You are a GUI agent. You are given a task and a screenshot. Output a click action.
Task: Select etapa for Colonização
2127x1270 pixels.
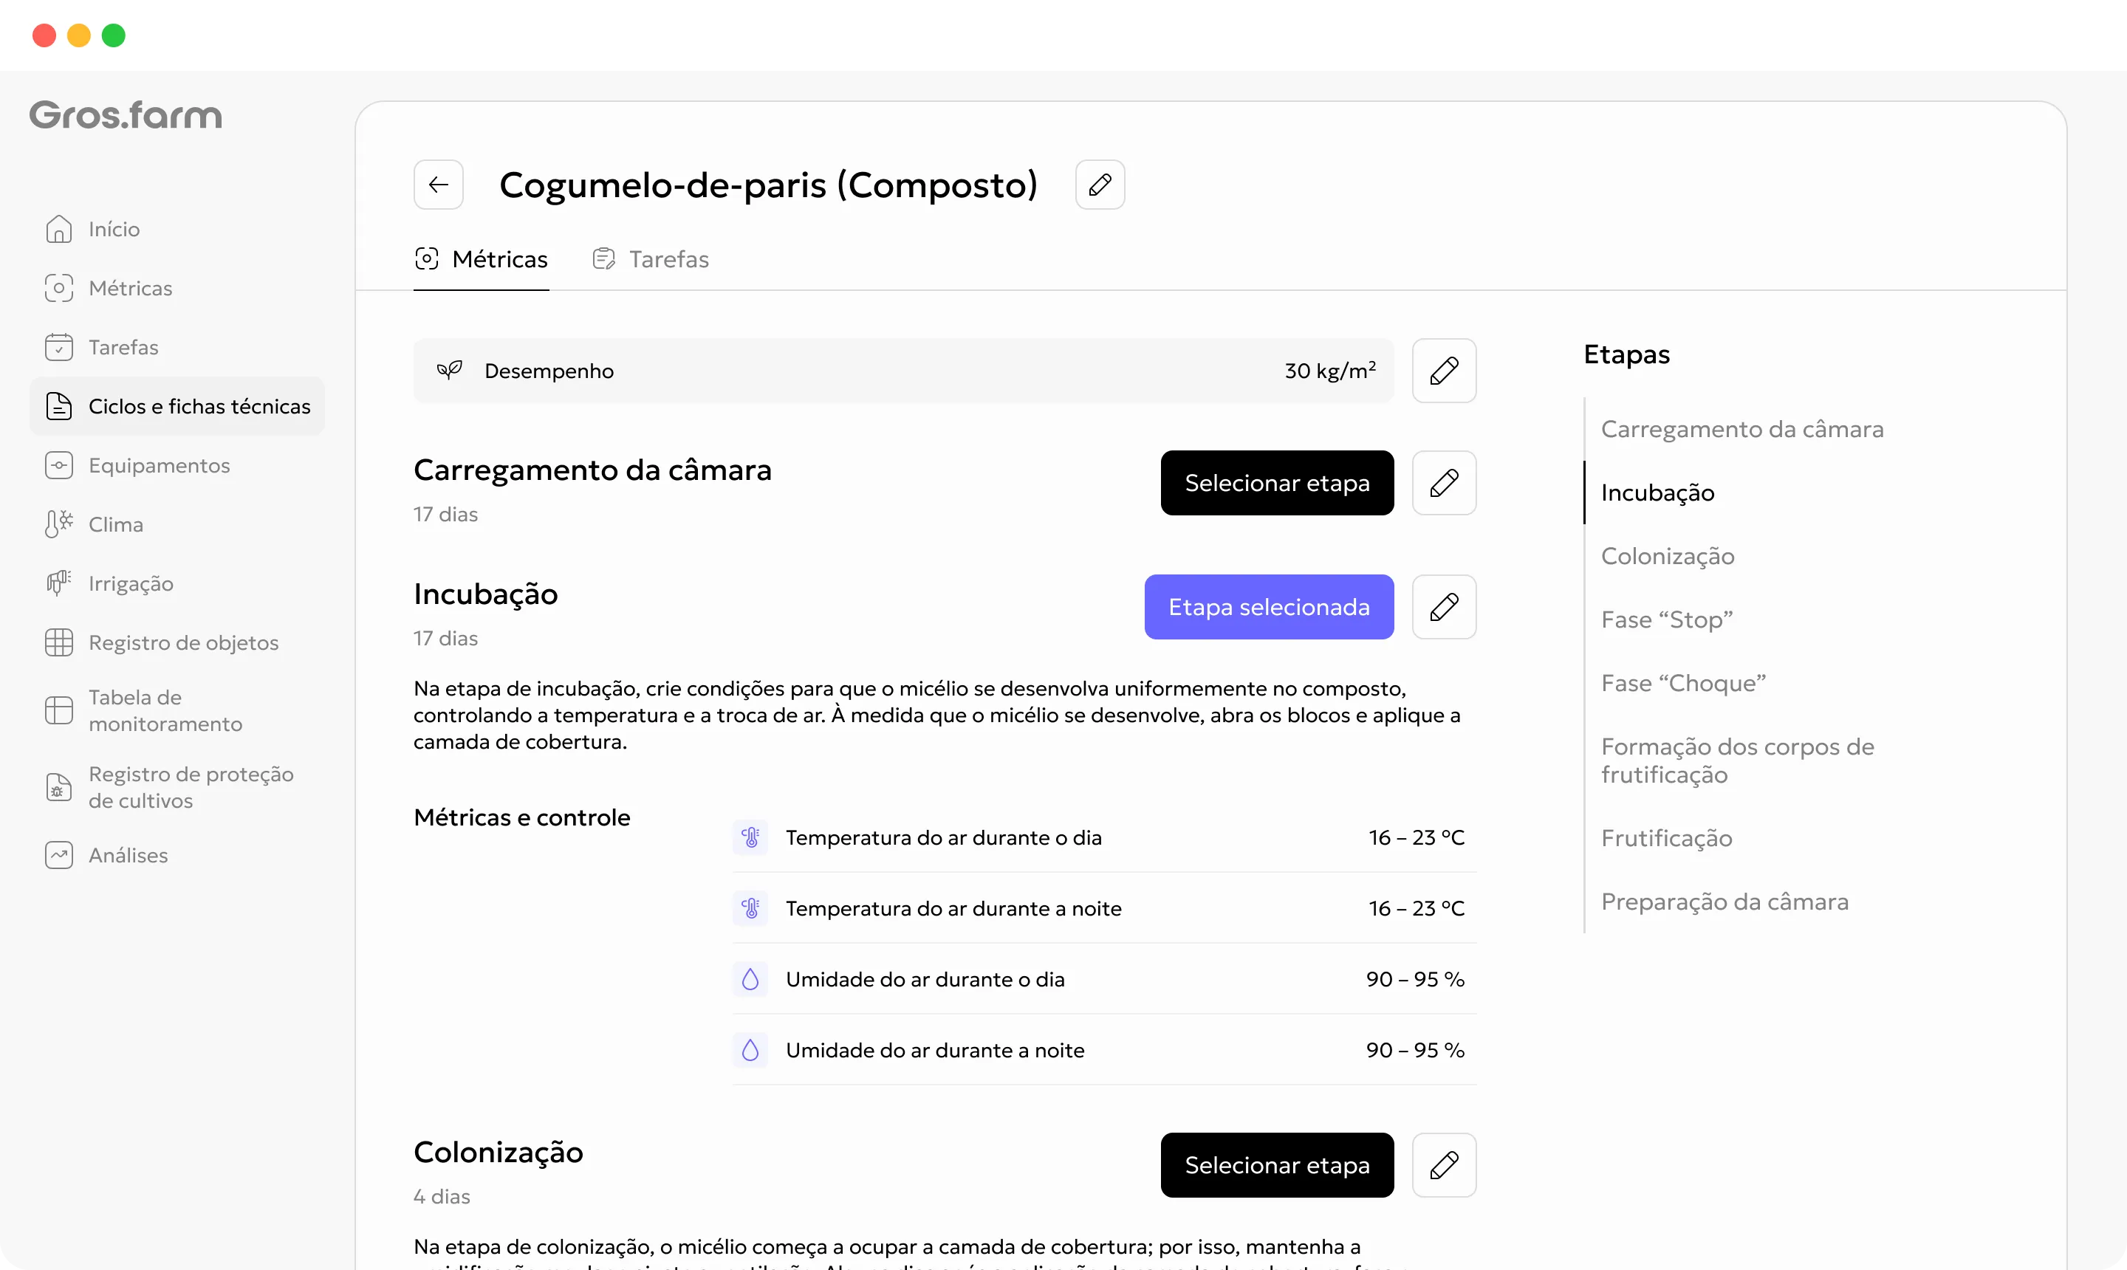click(x=1277, y=1164)
